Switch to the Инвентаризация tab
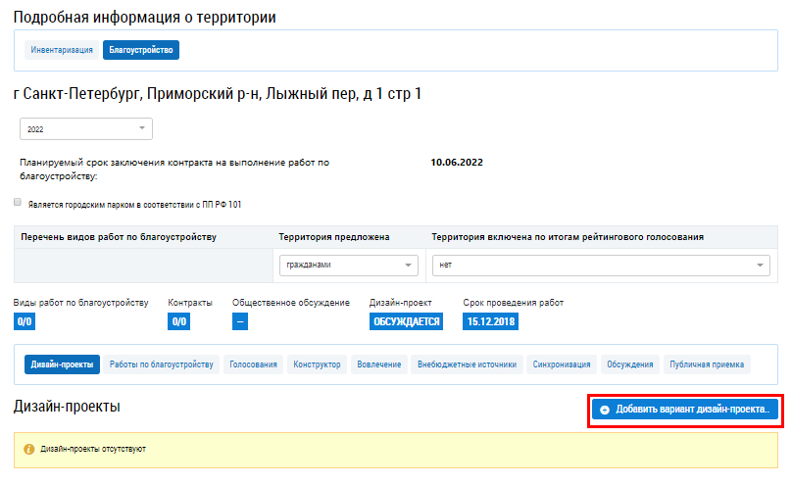The height and width of the screenshot is (485, 792). point(62,49)
